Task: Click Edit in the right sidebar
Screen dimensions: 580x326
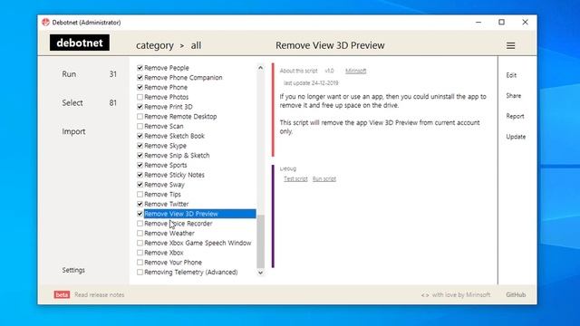Action: coord(511,75)
